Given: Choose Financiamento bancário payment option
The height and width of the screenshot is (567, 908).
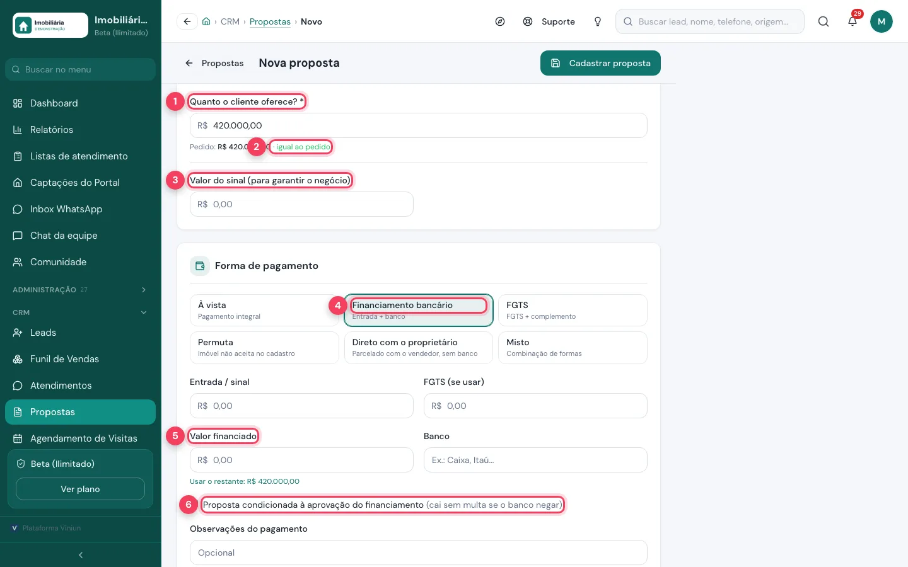Looking at the screenshot, I should tap(419, 310).
